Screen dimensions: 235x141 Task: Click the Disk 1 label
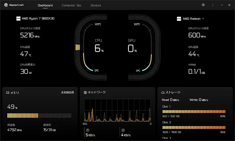pyautogui.click(x=166, y=107)
